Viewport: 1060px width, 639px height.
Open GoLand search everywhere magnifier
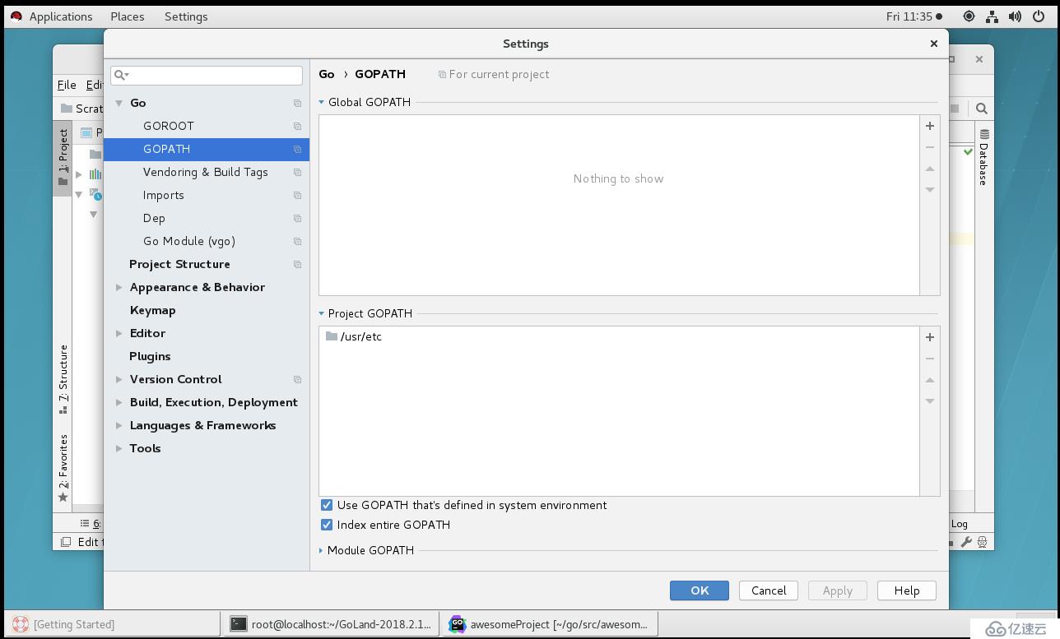[x=981, y=108]
